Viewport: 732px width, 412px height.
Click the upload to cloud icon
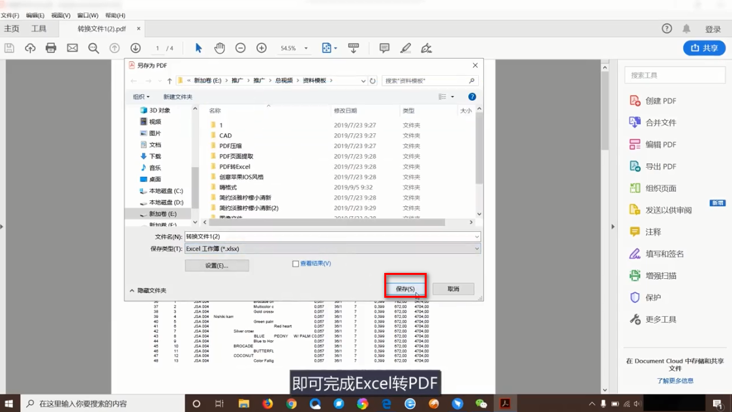(30, 48)
